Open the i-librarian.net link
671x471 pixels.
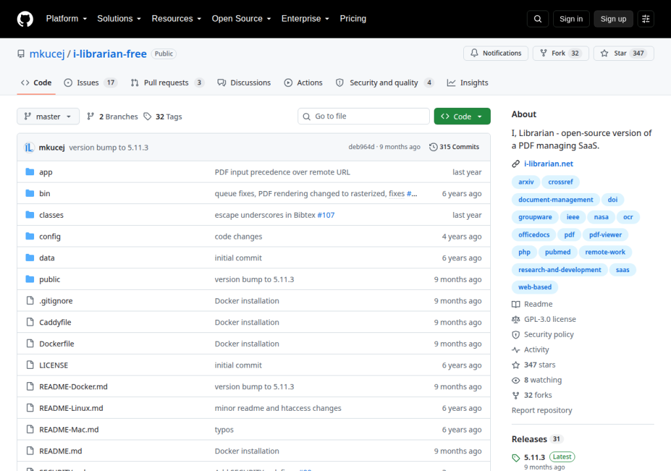[x=548, y=164]
